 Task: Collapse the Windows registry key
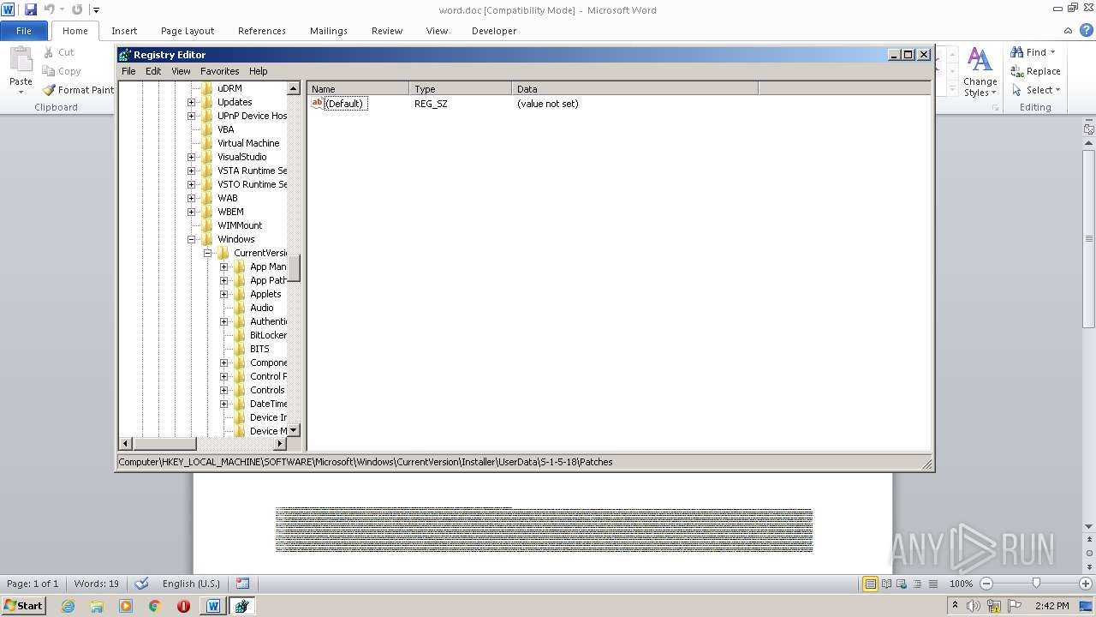coord(192,239)
